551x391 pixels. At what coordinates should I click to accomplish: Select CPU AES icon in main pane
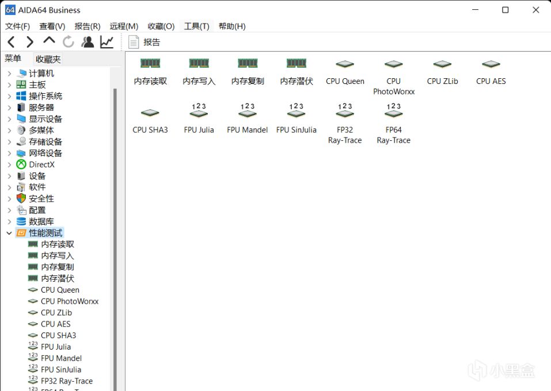click(491, 64)
